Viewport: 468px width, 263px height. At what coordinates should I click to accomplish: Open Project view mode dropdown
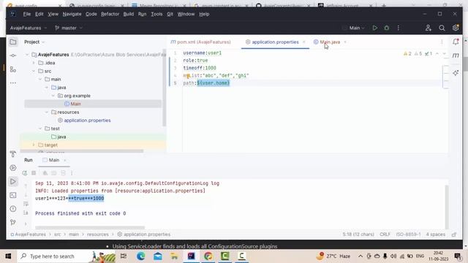point(34,42)
